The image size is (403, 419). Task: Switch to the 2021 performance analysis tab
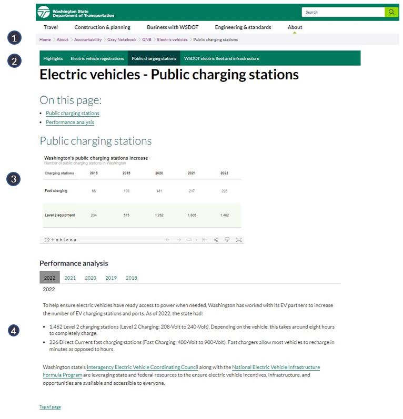[x=70, y=278]
